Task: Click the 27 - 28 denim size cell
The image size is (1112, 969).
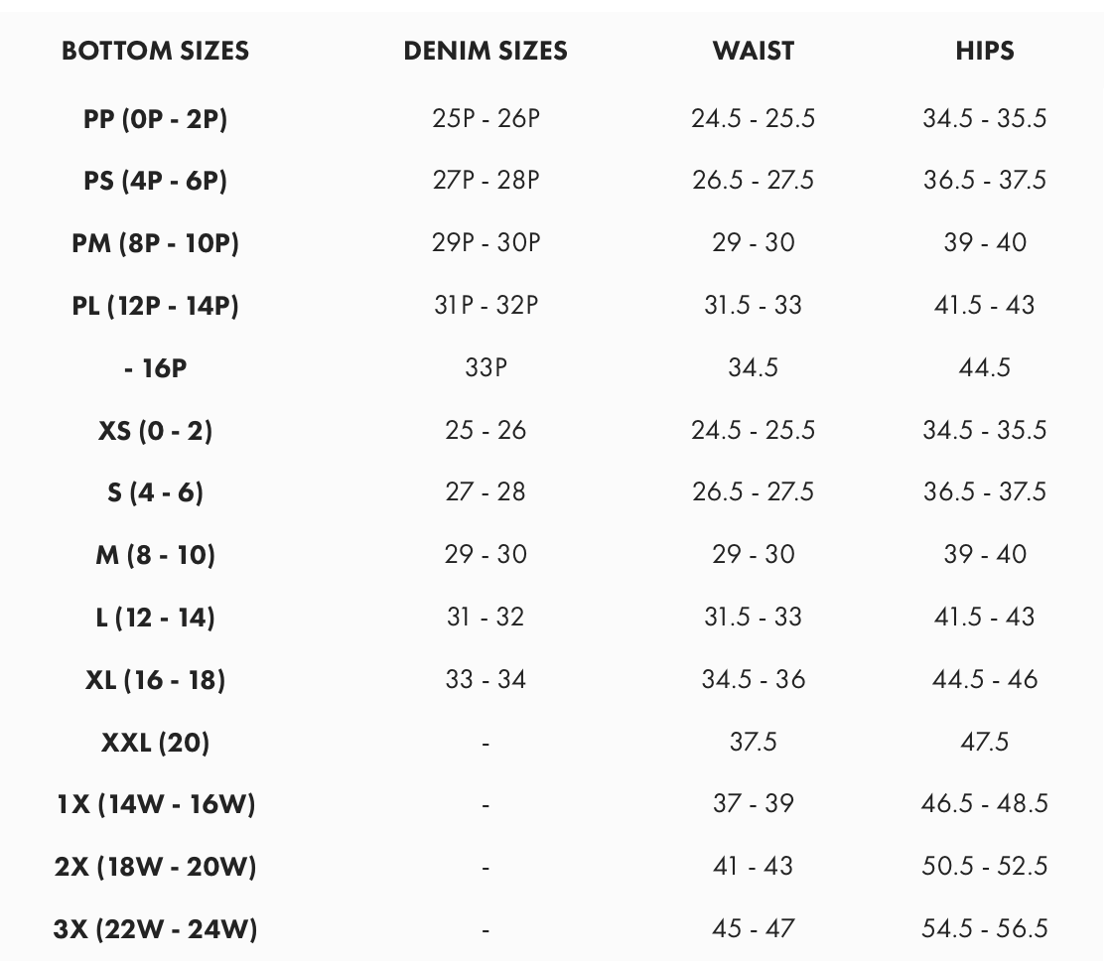Action: [486, 492]
